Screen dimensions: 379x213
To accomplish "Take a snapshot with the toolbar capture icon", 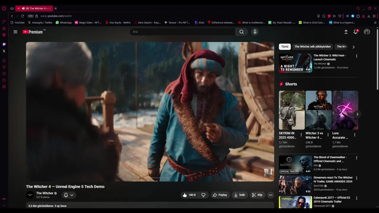I will coord(324,16).
